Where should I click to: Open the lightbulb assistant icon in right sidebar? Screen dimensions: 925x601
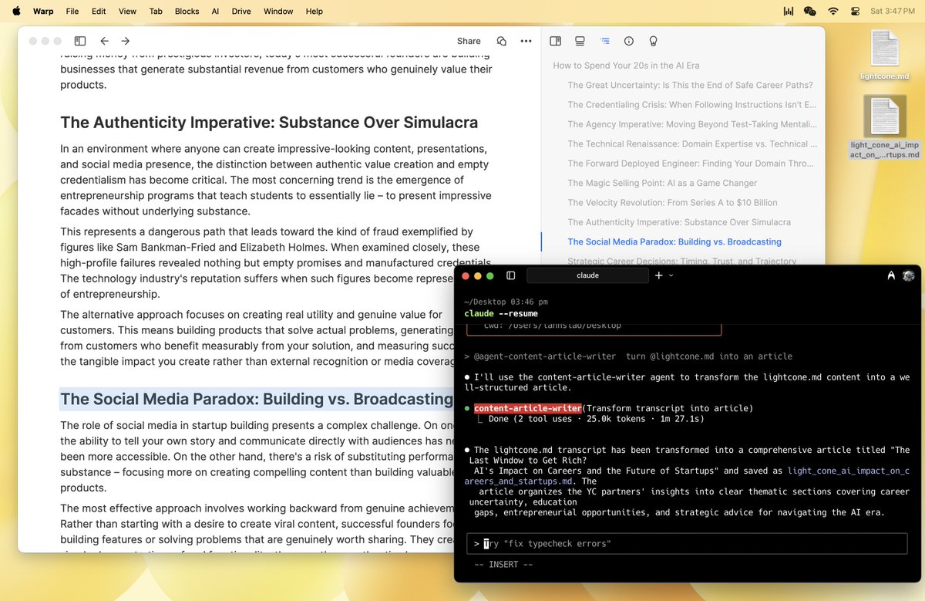pos(653,41)
